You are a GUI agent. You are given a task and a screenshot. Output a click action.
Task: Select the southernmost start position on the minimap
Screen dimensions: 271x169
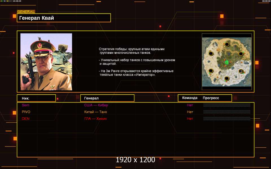pyautogui.click(x=227, y=79)
